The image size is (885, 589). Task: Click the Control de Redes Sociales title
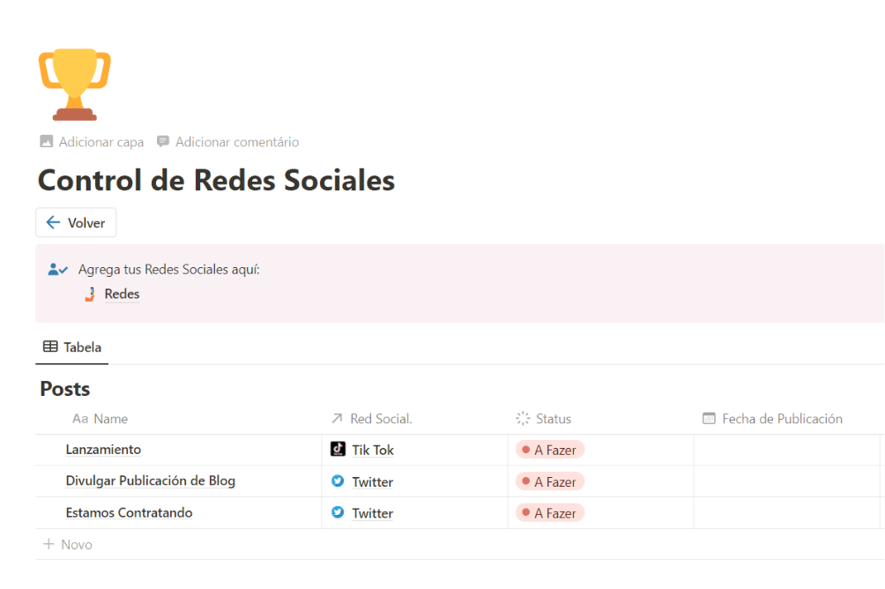point(216,181)
